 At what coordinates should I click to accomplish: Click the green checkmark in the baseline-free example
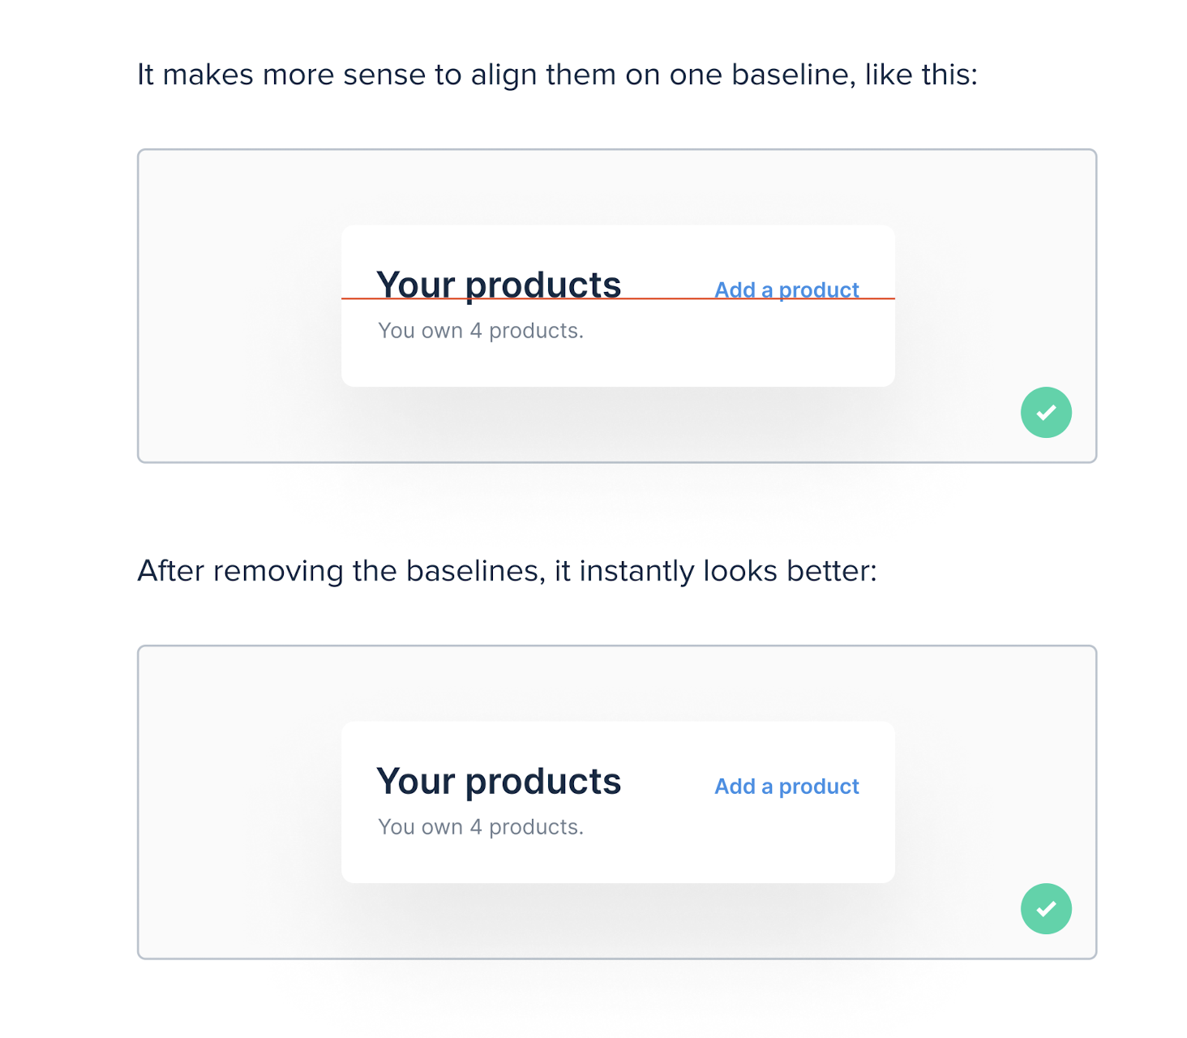1046,909
